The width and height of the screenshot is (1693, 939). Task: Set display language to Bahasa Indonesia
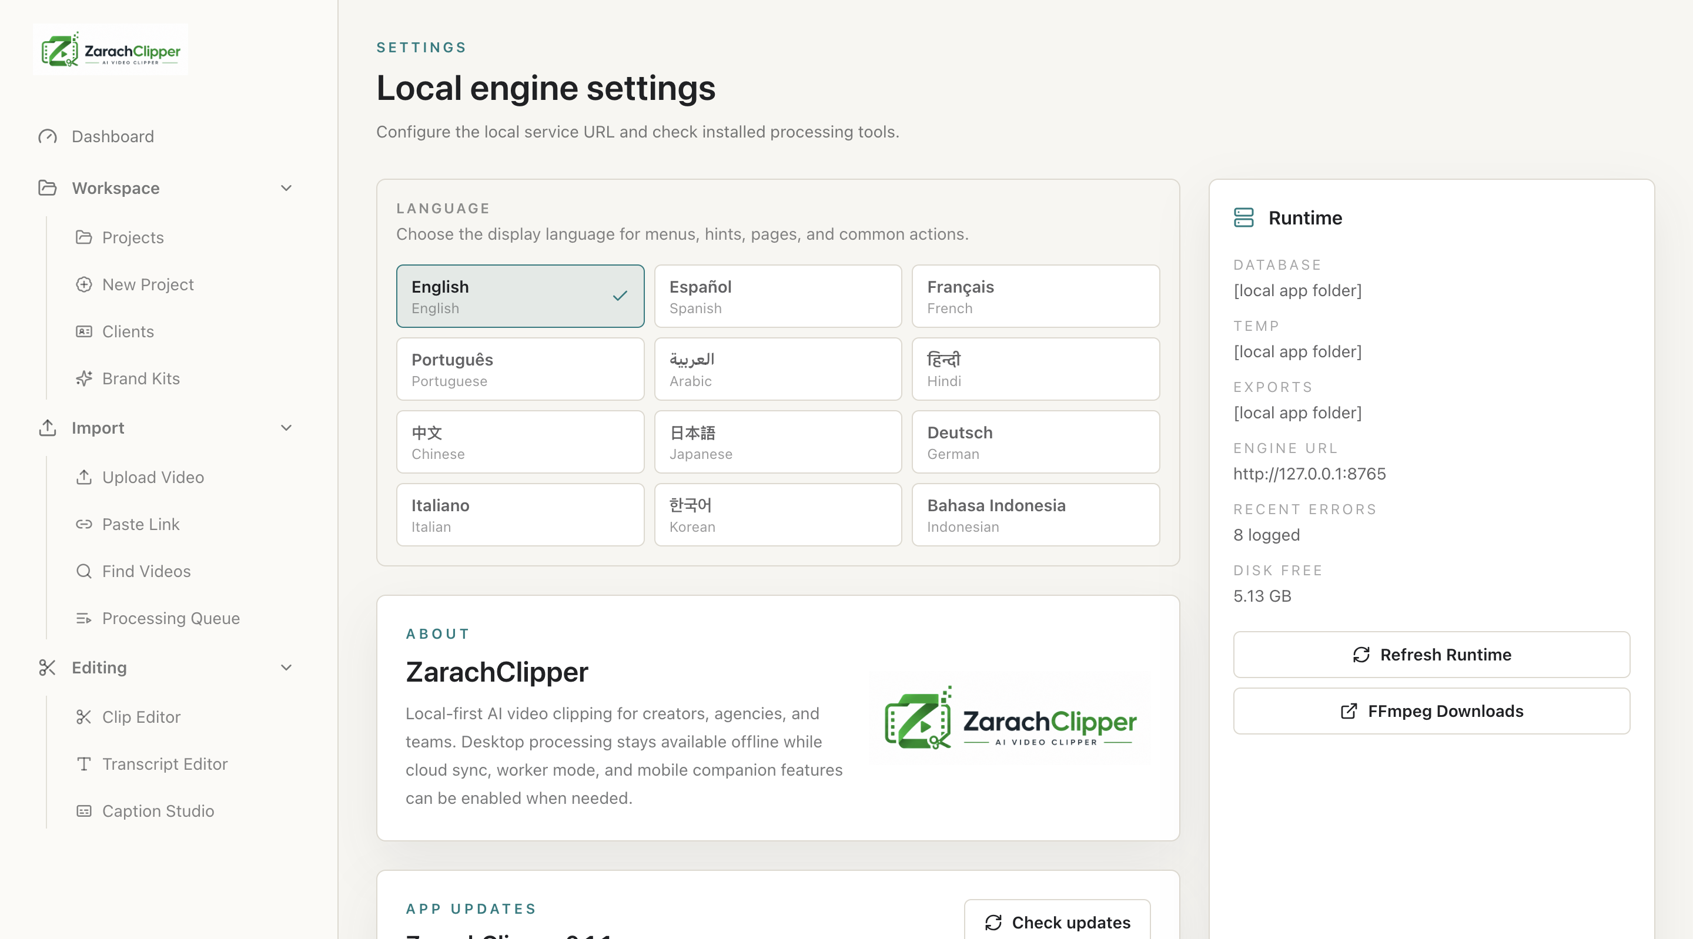(x=1036, y=515)
